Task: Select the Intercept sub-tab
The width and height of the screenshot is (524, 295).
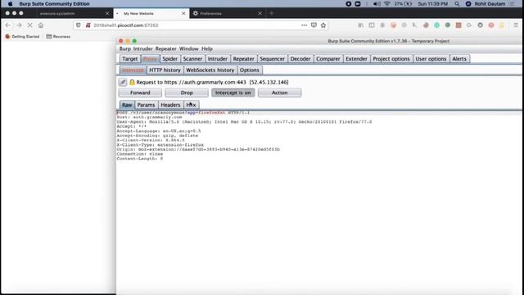Action: (x=133, y=70)
